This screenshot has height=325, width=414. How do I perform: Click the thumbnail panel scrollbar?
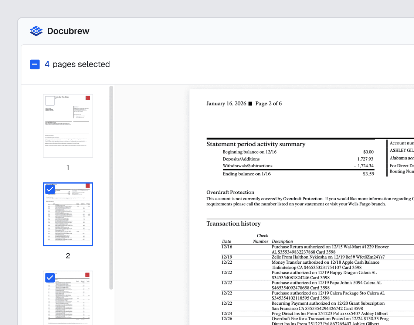pyautogui.click(x=111, y=187)
